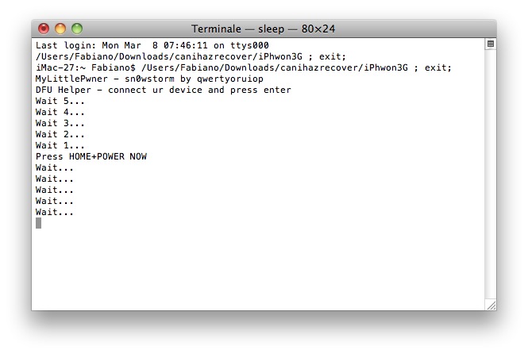Click the 'Wait 4...' output line
528x354 pixels.
[x=60, y=112]
